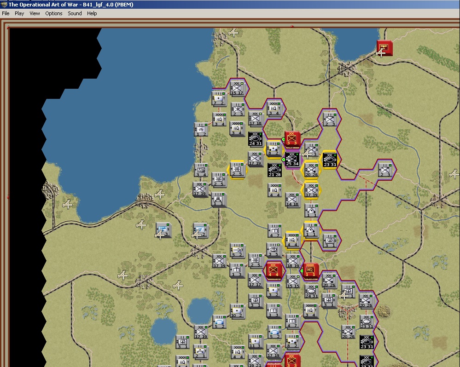460x367 pixels.
Task: Select the yellow-highlighted black armor unit 23 31
Action: pyautogui.click(x=330, y=160)
